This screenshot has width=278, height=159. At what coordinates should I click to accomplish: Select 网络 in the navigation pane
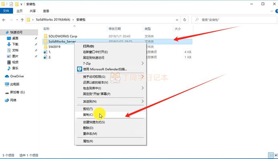click(13, 100)
